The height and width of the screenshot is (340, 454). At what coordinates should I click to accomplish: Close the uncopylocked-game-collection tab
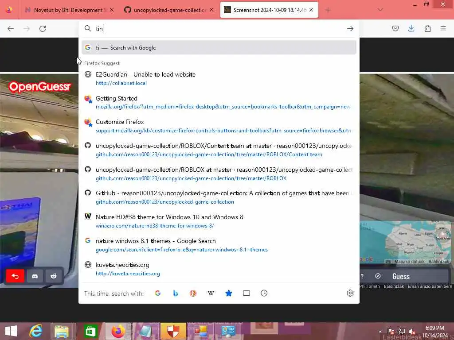tap(211, 10)
